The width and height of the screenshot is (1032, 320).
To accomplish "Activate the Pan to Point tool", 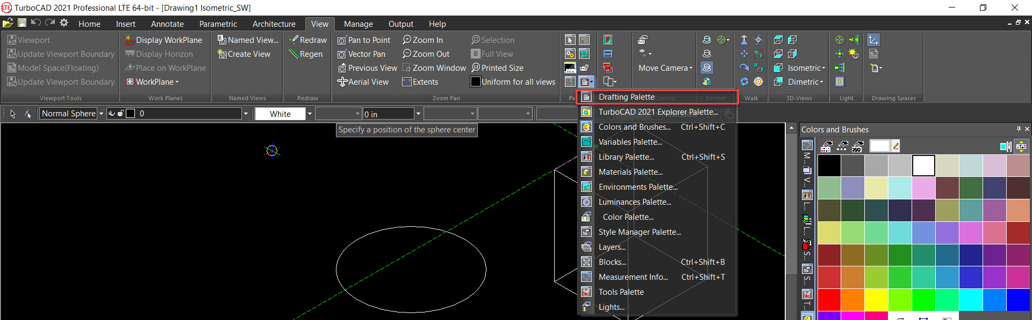I will (x=364, y=40).
